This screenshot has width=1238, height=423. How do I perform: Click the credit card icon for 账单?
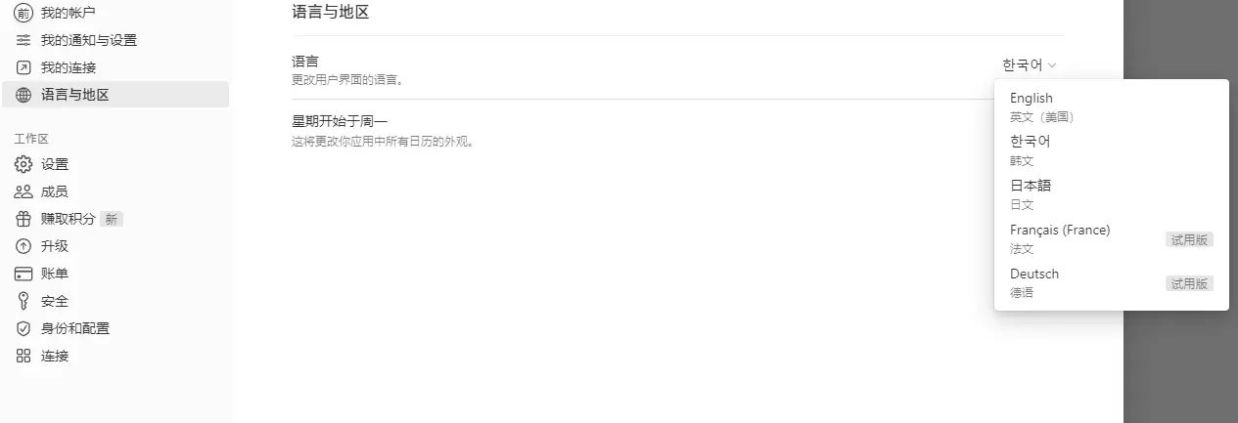point(23,274)
